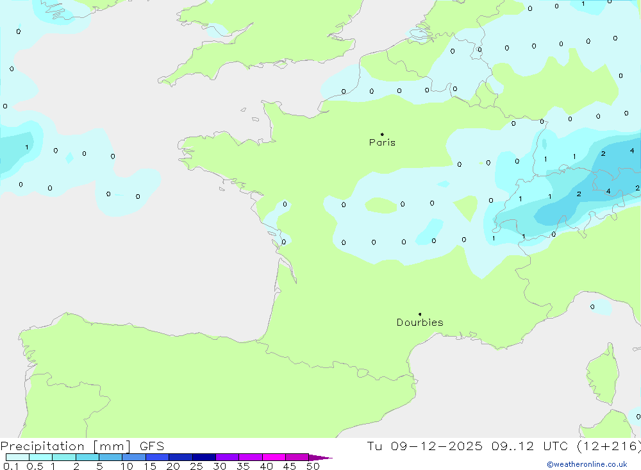Open the weatheronline.co.uk copyright link
Screen dimensions: 641x470
click(587, 464)
